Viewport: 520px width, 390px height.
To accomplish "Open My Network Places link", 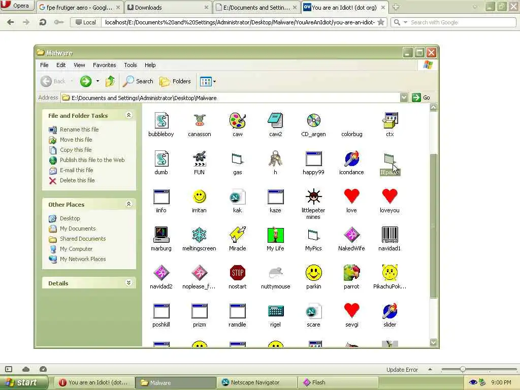I will [x=83, y=259].
